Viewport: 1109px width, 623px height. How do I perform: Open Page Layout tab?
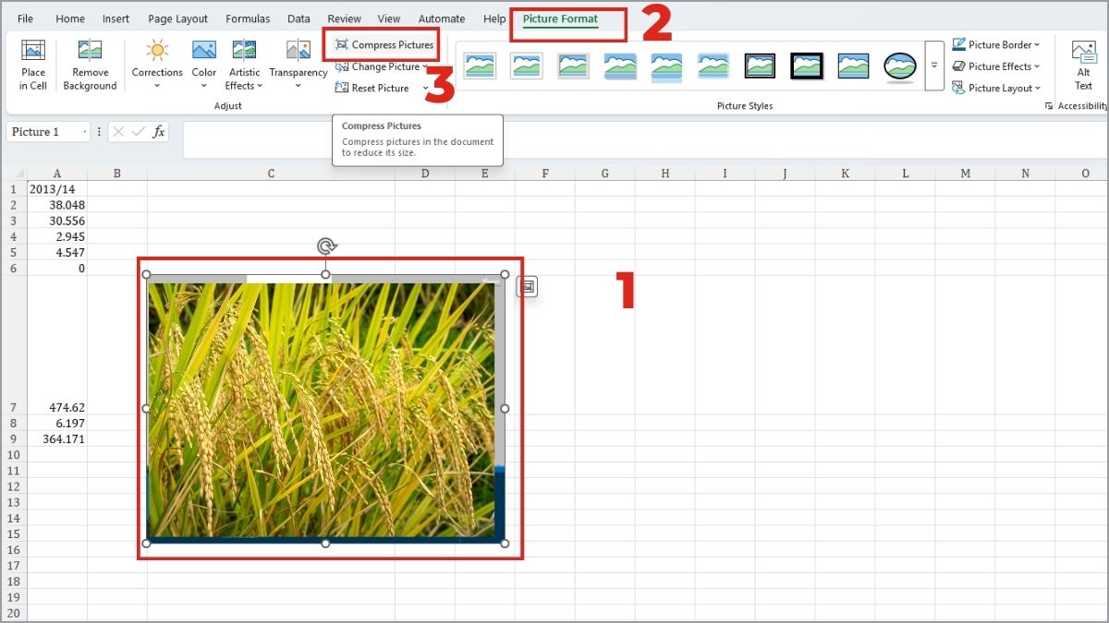178,18
